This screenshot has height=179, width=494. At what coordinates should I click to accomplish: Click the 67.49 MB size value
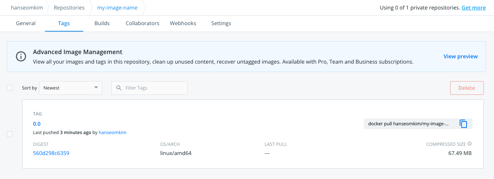pyautogui.click(x=460, y=153)
